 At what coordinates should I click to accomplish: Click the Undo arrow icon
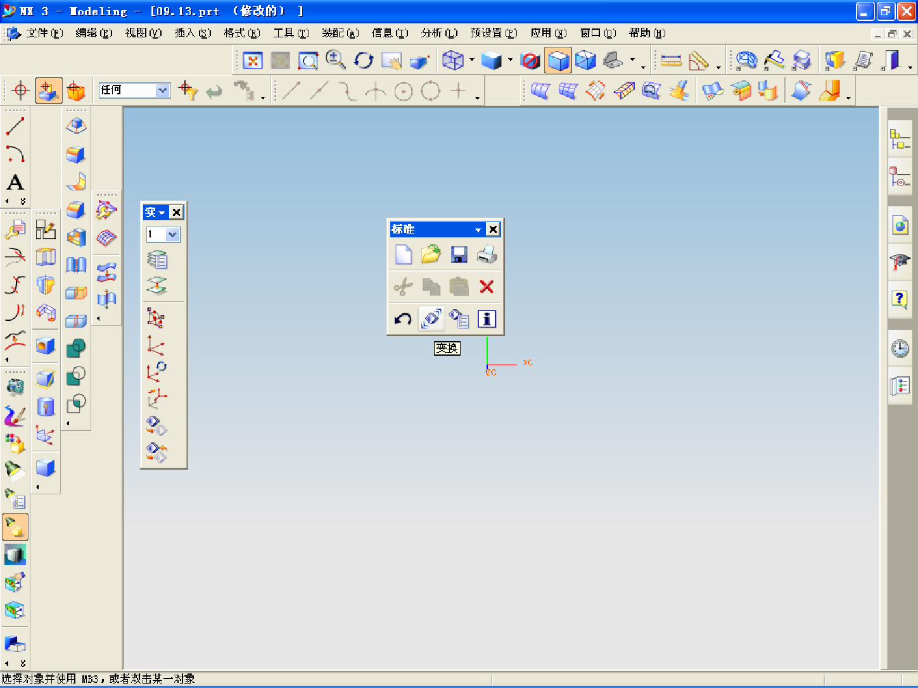[404, 319]
